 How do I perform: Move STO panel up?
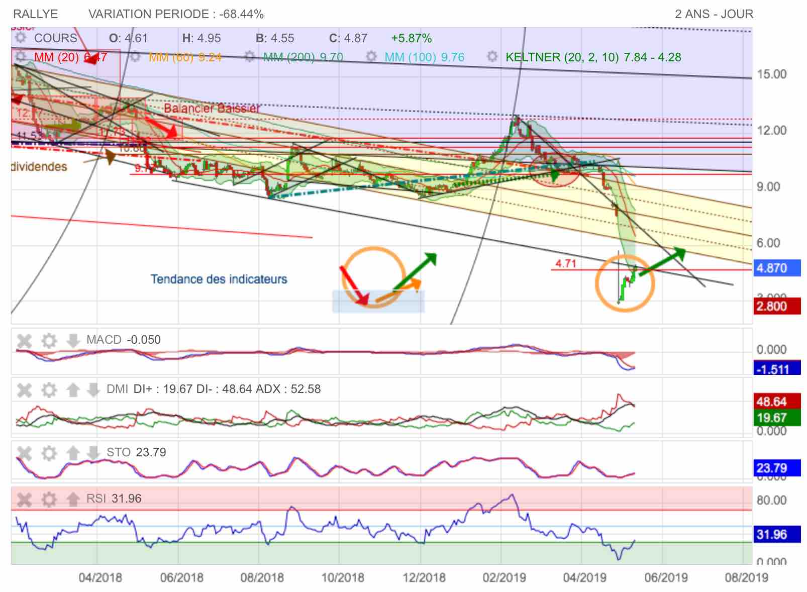(73, 453)
